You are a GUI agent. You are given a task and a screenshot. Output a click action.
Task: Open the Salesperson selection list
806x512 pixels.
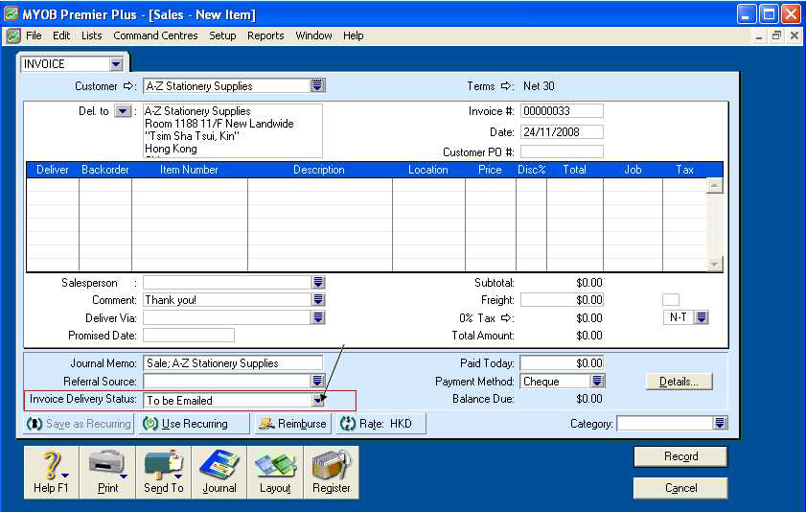[x=318, y=282]
